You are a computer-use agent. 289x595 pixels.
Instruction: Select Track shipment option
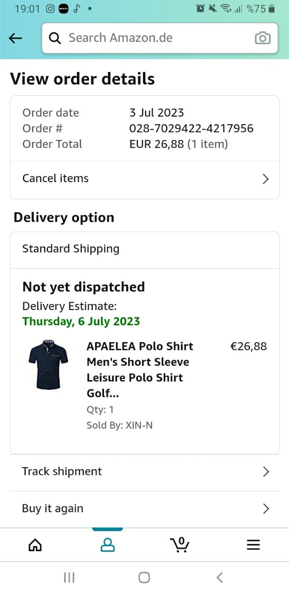62,471
